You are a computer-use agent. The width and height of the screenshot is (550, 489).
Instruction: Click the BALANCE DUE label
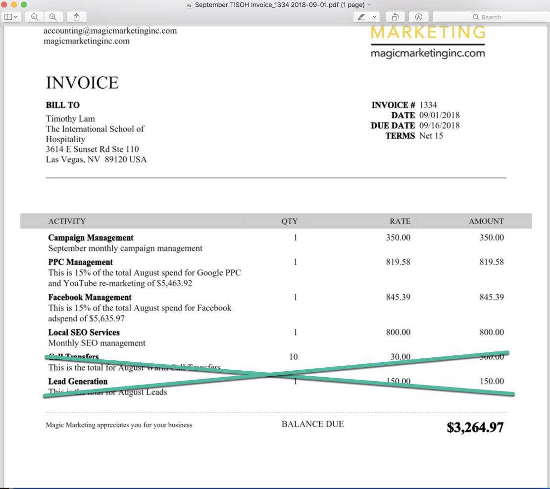coord(312,424)
